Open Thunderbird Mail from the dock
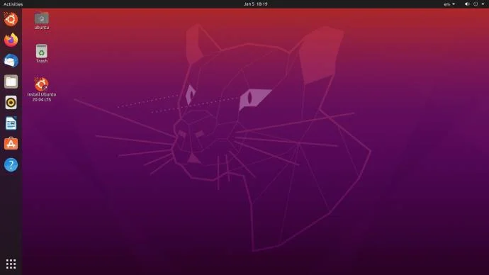The height and width of the screenshot is (275, 489). pyautogui.click(x=11, y=61)
